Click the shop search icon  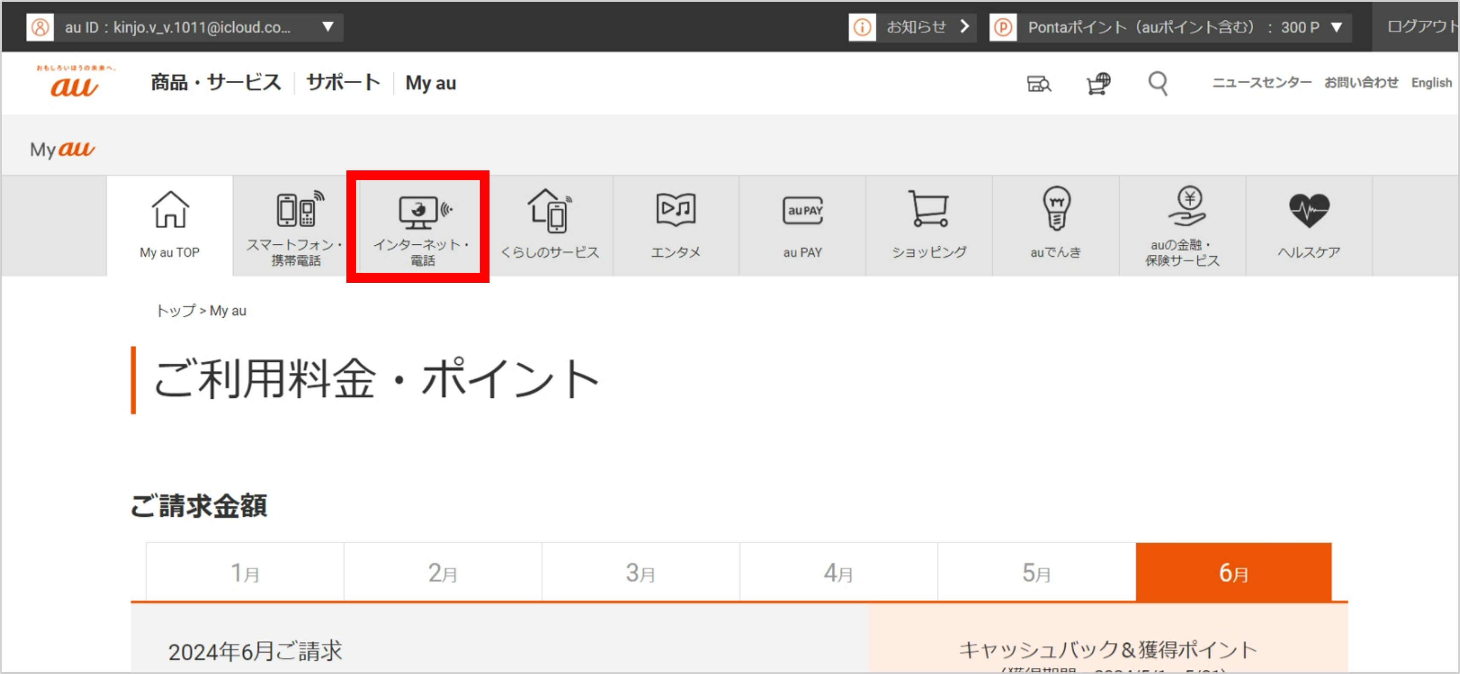[1039, 84]
